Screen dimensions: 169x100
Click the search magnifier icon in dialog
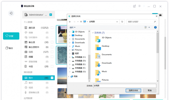[155, 22]
